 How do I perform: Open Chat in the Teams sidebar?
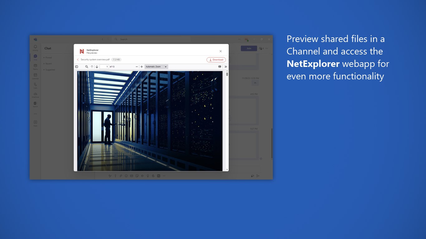coord(35,57)
